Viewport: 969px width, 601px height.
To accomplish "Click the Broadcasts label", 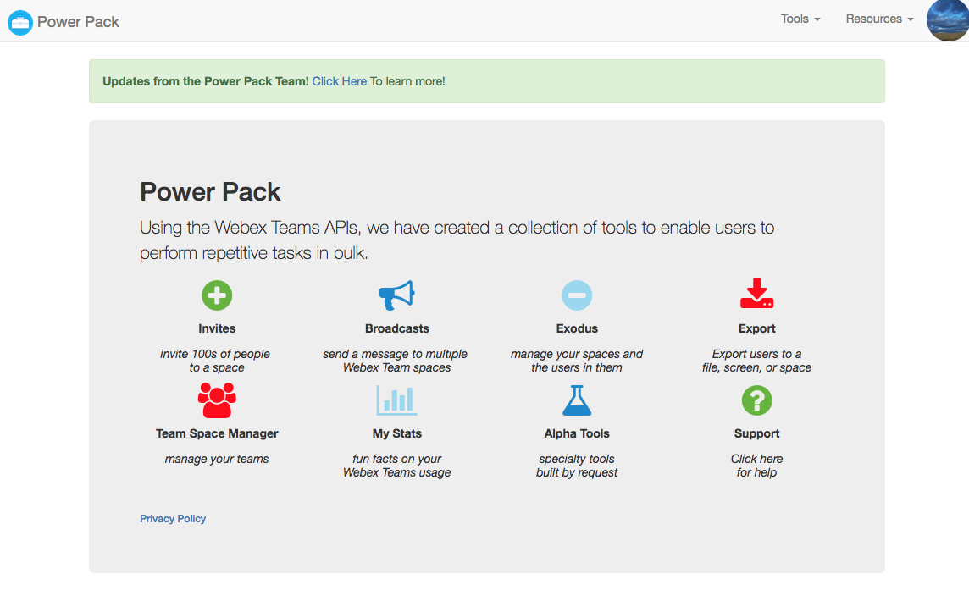I will (x=396, y=328).
